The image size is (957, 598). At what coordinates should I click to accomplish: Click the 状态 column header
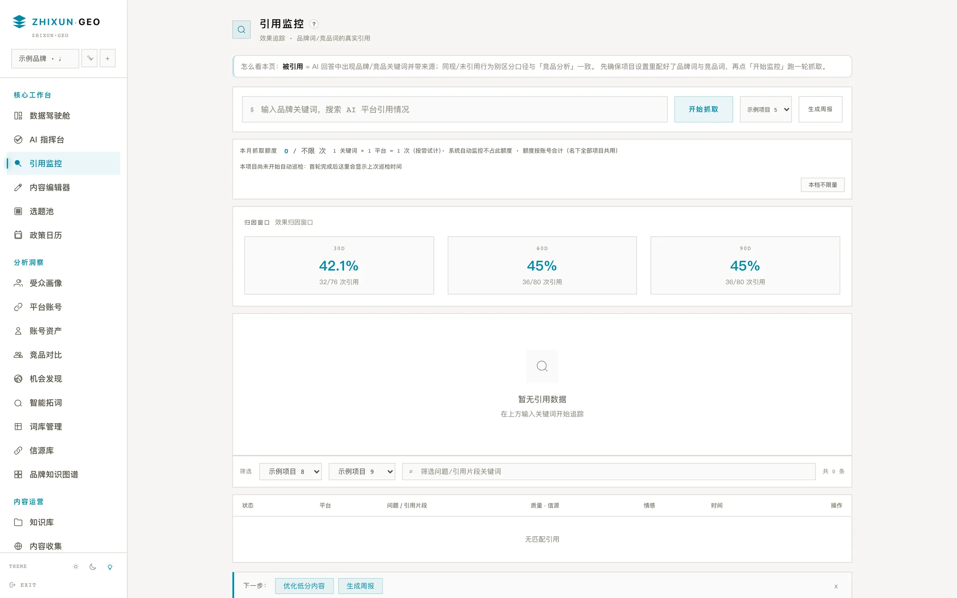point(248,505)
